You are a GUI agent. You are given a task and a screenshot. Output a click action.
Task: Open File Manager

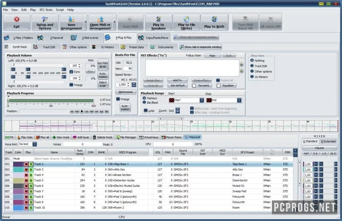click(x=126, y=137)
